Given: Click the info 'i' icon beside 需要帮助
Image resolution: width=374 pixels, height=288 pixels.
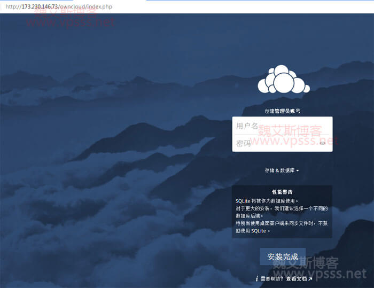Looking at the screenshot, I should pos(257,279).
